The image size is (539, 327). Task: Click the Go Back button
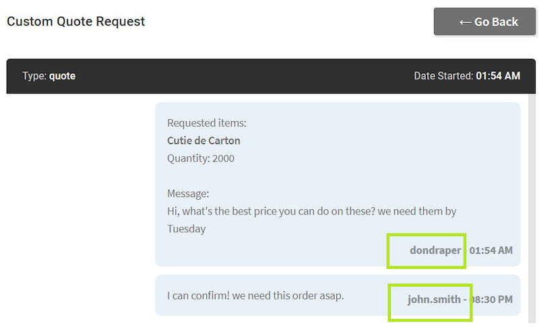pos(488,22)
